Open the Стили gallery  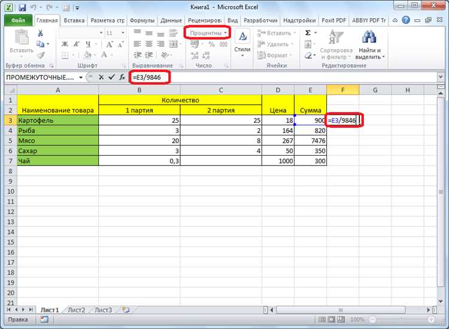(242, 42)
